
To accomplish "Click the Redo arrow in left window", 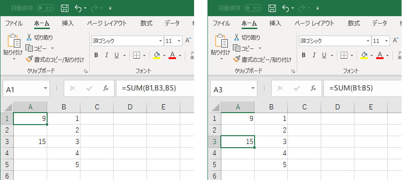I will [x=95, y=8].
